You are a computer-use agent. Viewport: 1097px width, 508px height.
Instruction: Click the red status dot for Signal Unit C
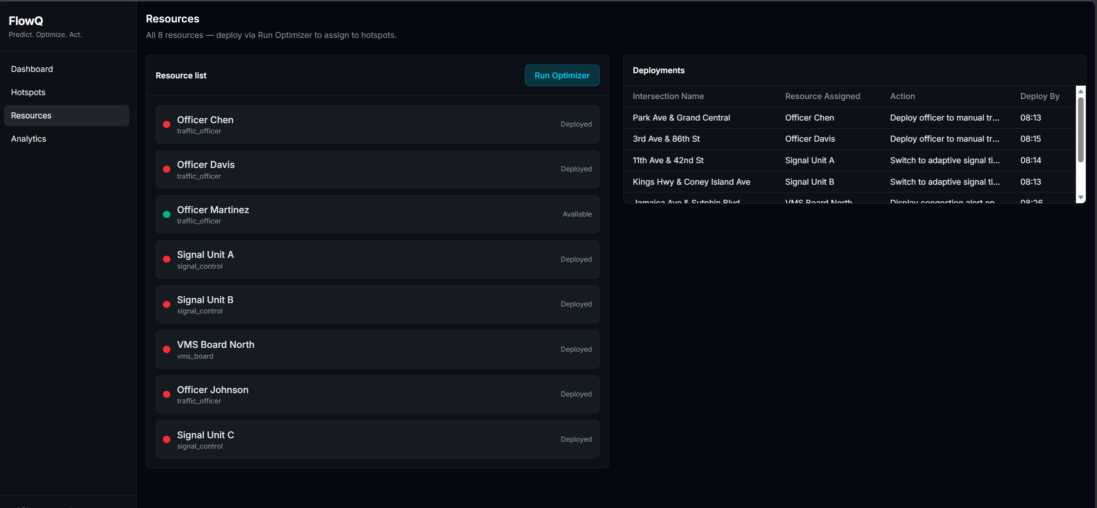pyautogui.click(x=166, y=439)
